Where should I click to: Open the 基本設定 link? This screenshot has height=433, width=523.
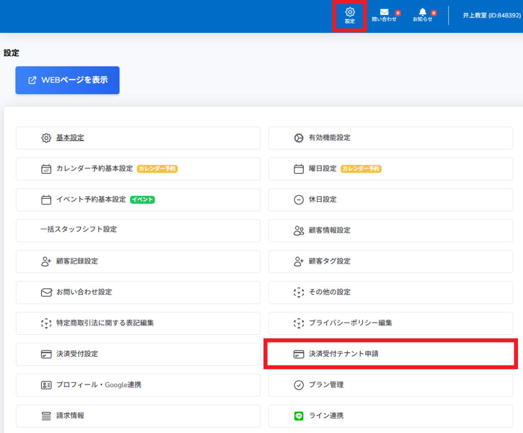coord(70,138)
